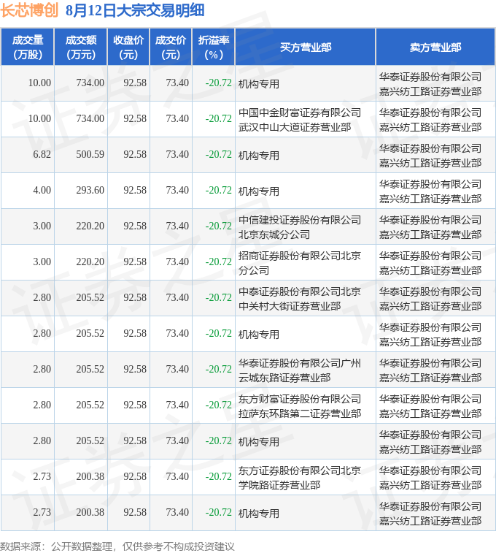
Task: Click buyer 招商证券股份有限公司北京分公司
Action: pos(300,263)
